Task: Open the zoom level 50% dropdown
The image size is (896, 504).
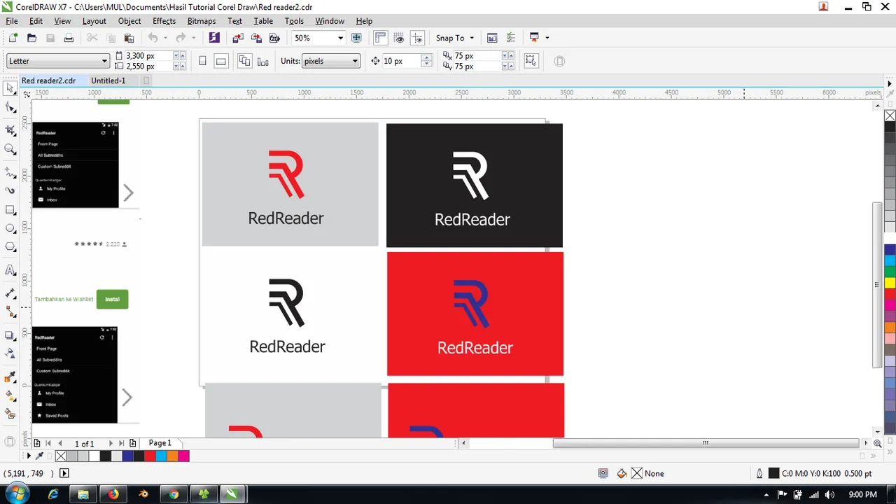Action: point(341,38)
